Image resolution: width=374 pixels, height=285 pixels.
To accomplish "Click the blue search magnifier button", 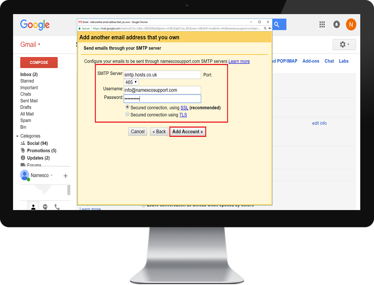I will (279, 24).
